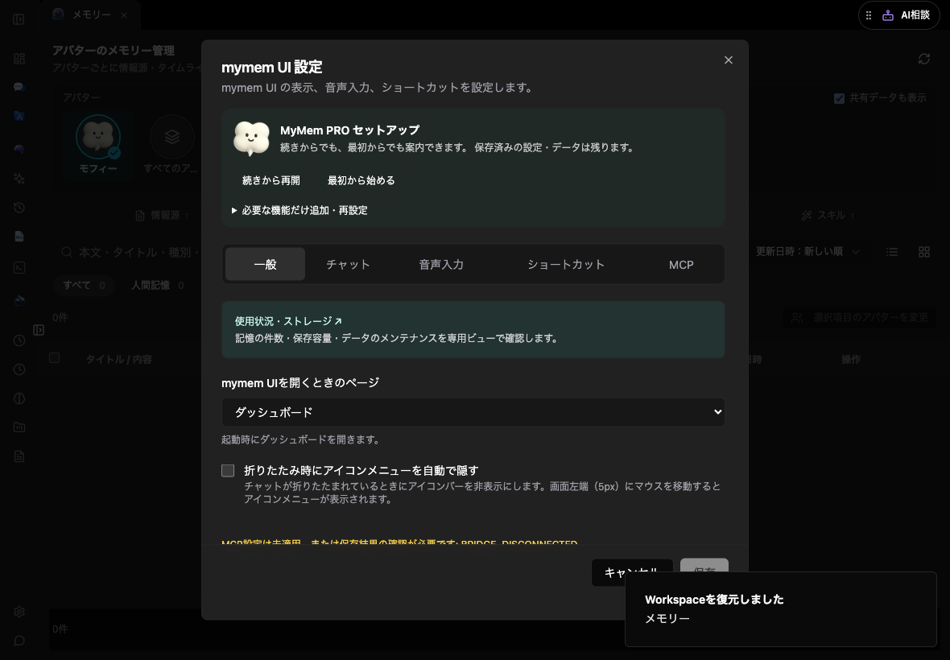Open the settings gear icon in sidebar
This screenshot has height=660, width=950.
(19, 612)
